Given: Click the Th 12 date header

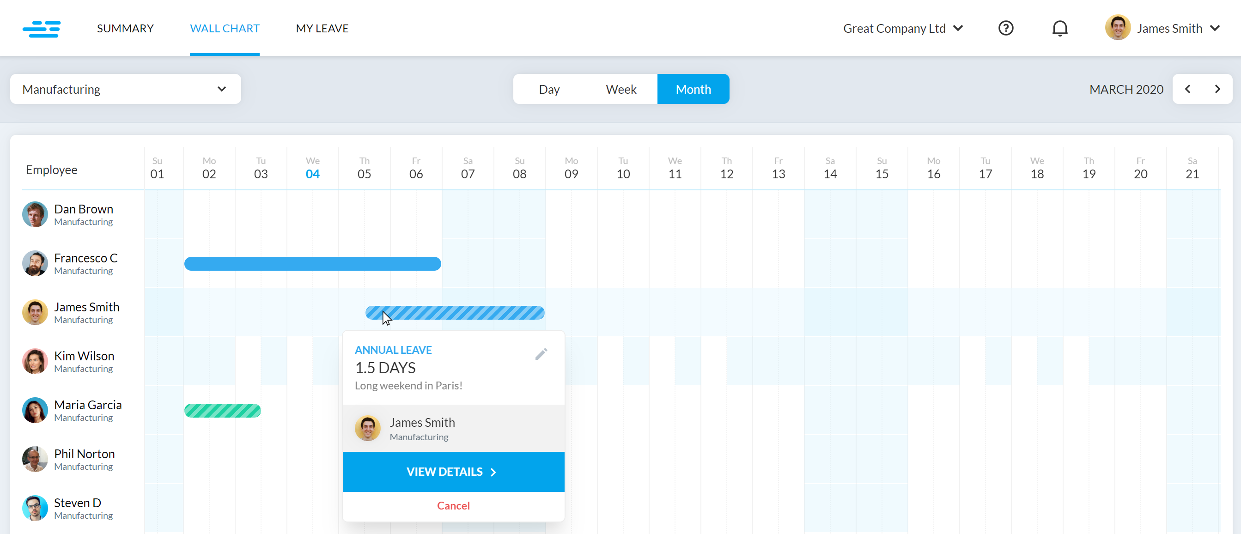Looking at the screenshot, I should point(726,168).
